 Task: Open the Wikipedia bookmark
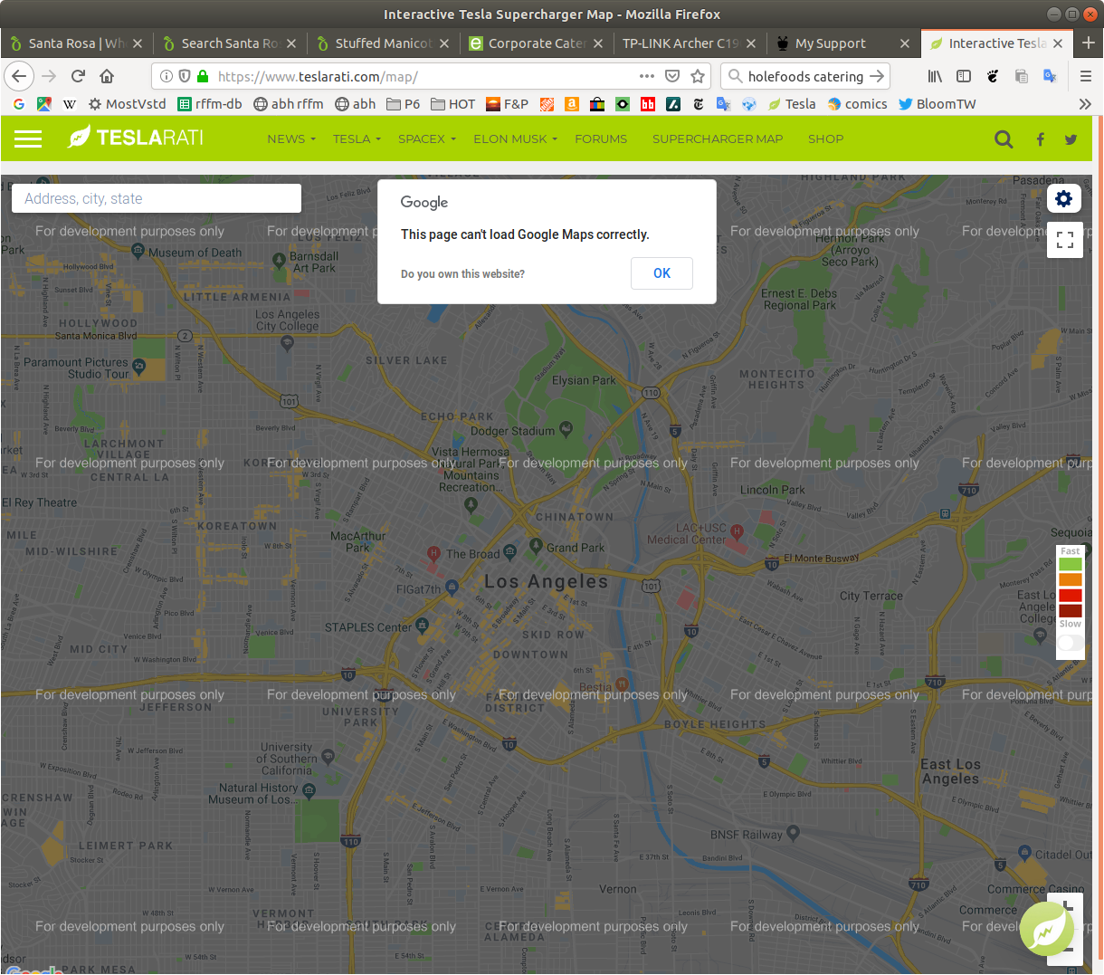69,104
